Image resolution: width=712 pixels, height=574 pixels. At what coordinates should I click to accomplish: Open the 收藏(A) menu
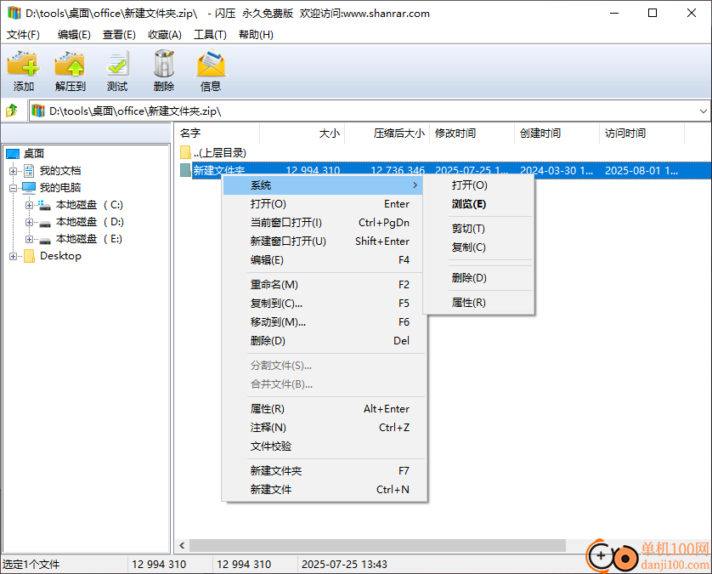click(x=164, y=35)
